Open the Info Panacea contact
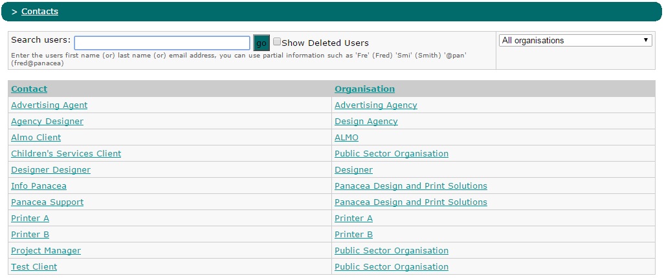 [39, 186]
